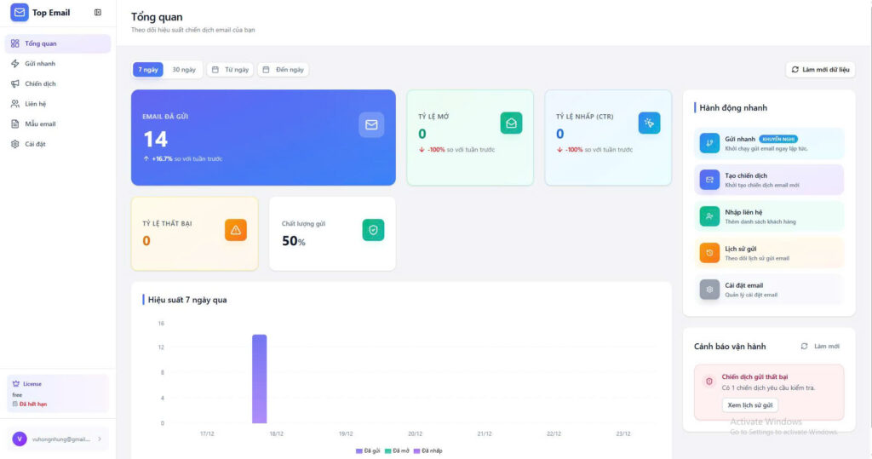The width and height of the screenshot is (872, 459).
Task: Click Tạo chiến dịch quick action icon
Action: pos(709,180)
